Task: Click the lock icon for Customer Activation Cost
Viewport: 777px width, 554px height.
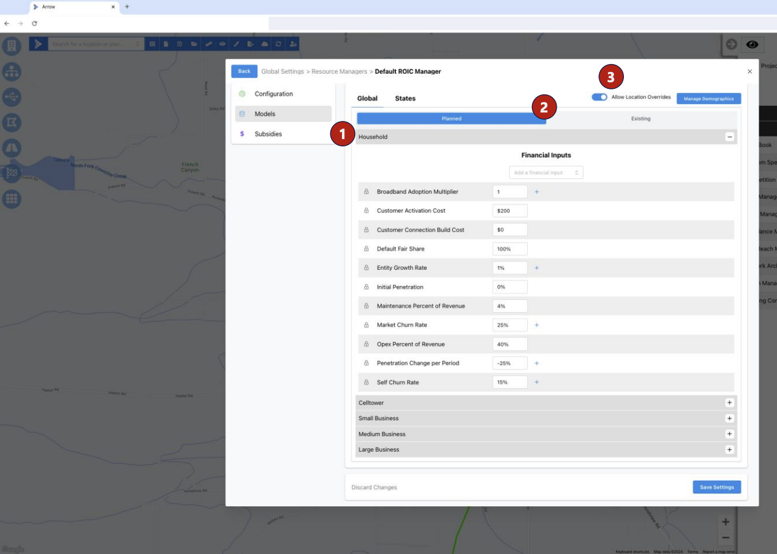Action: [x=366, y=210]
